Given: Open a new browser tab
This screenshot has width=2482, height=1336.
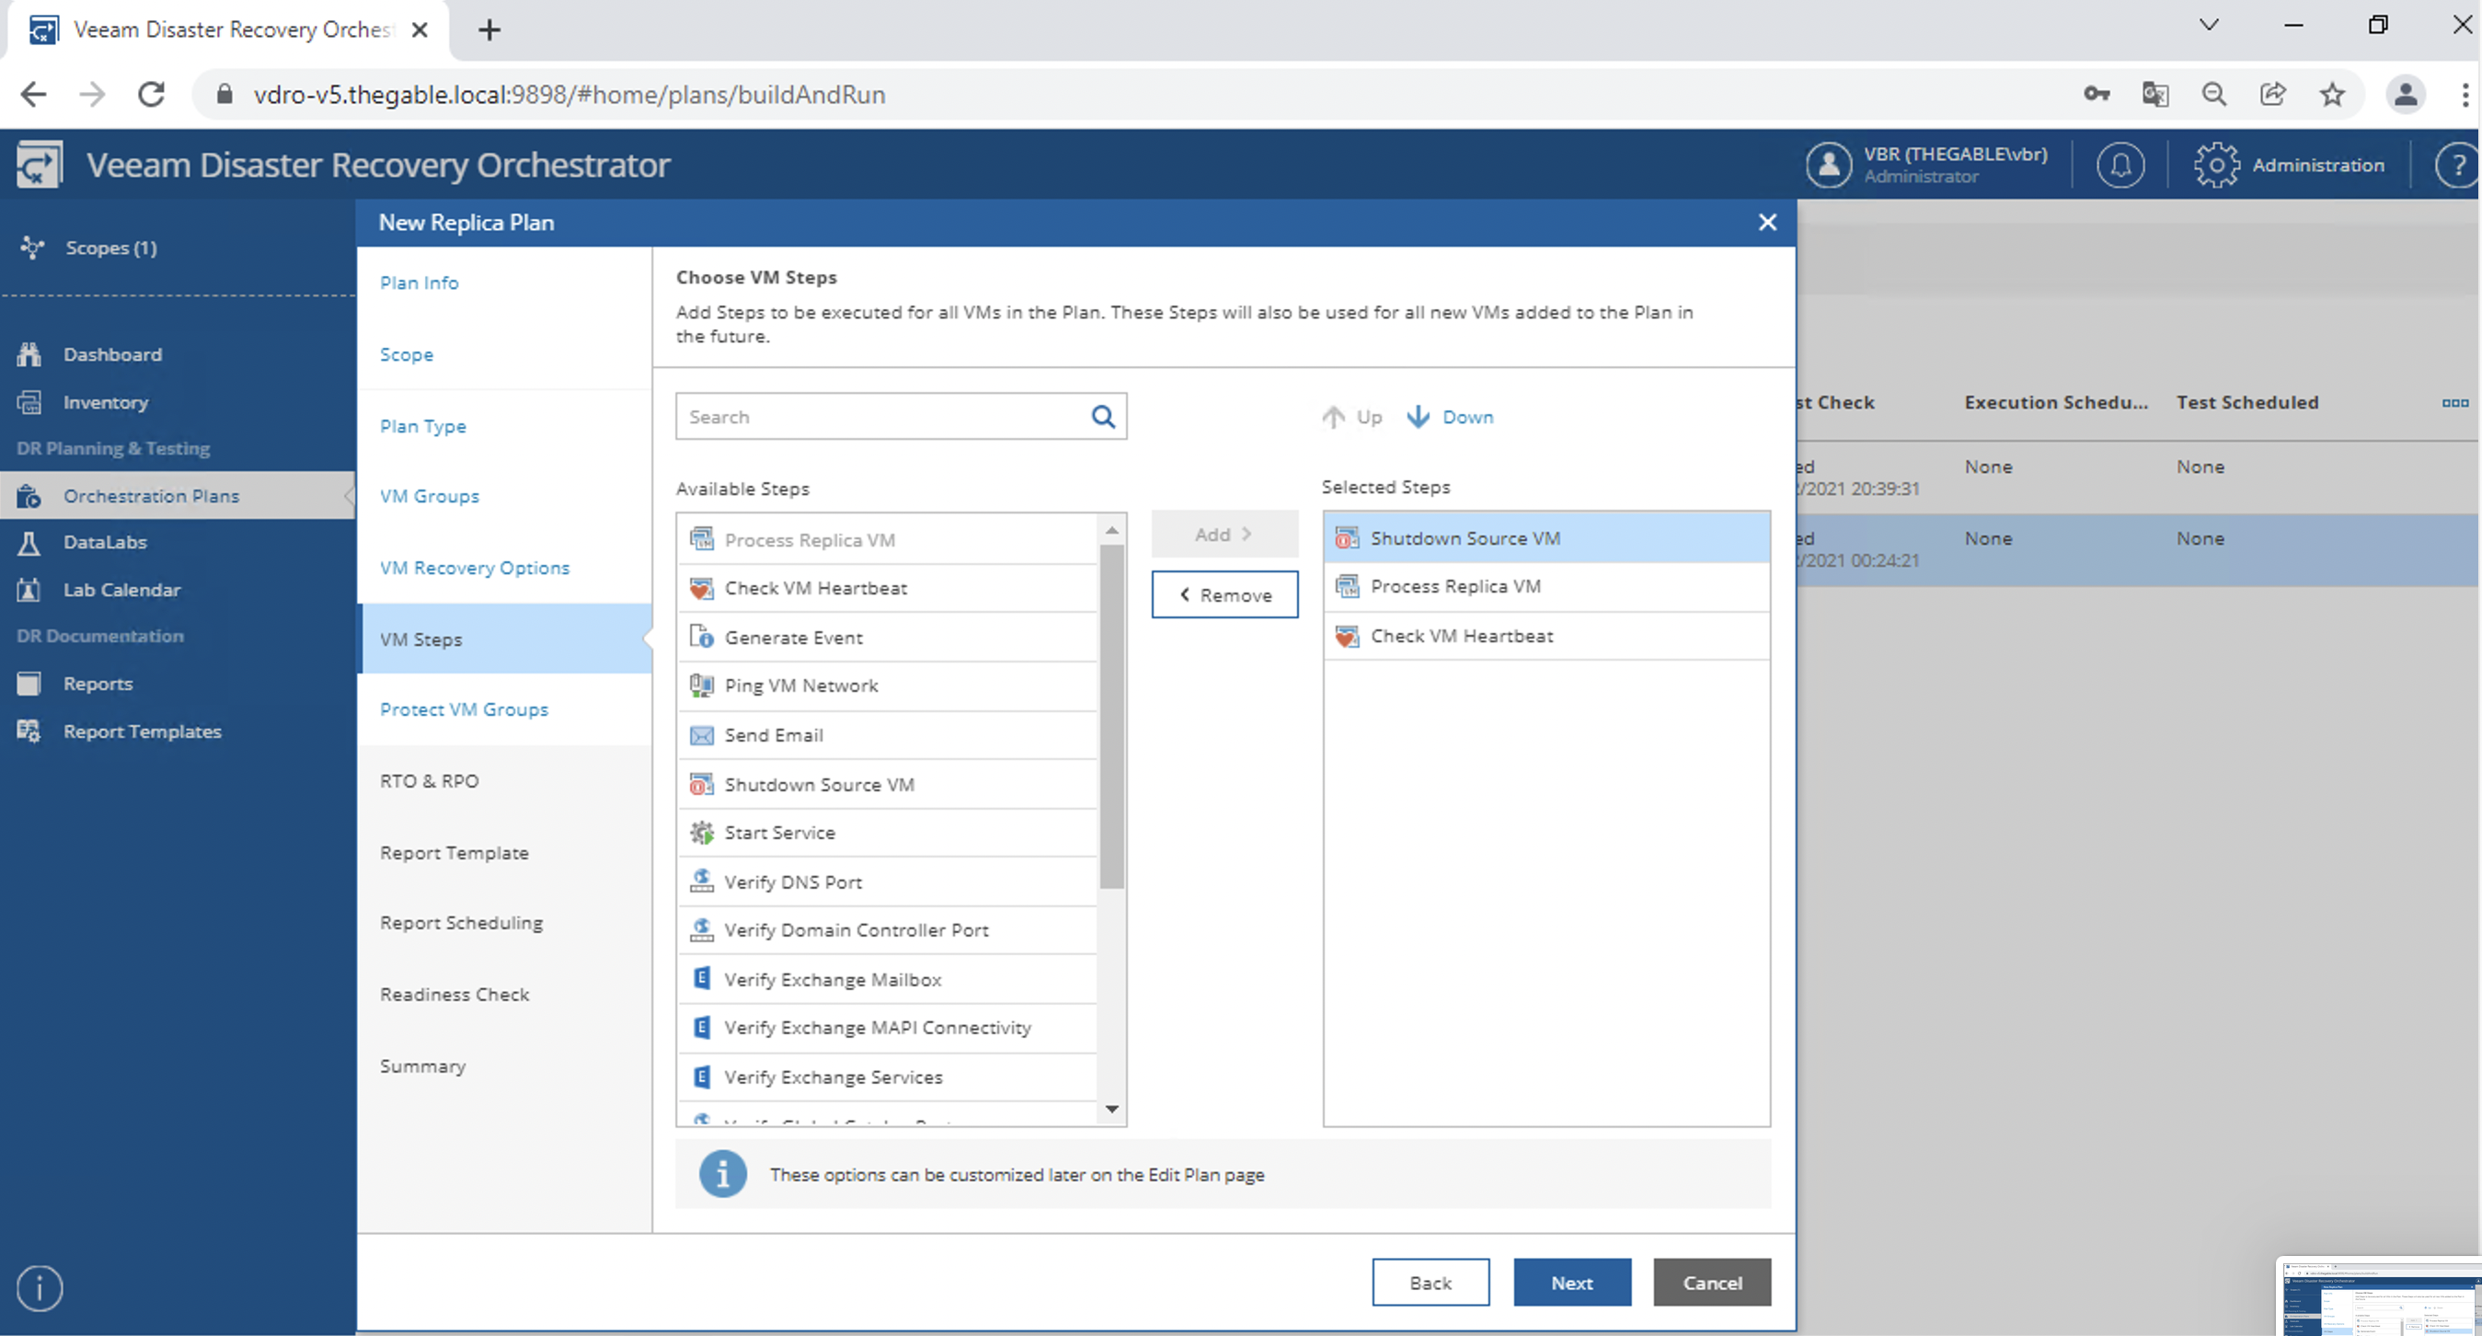Looking at the screenshot, I should tap(488, 29).
